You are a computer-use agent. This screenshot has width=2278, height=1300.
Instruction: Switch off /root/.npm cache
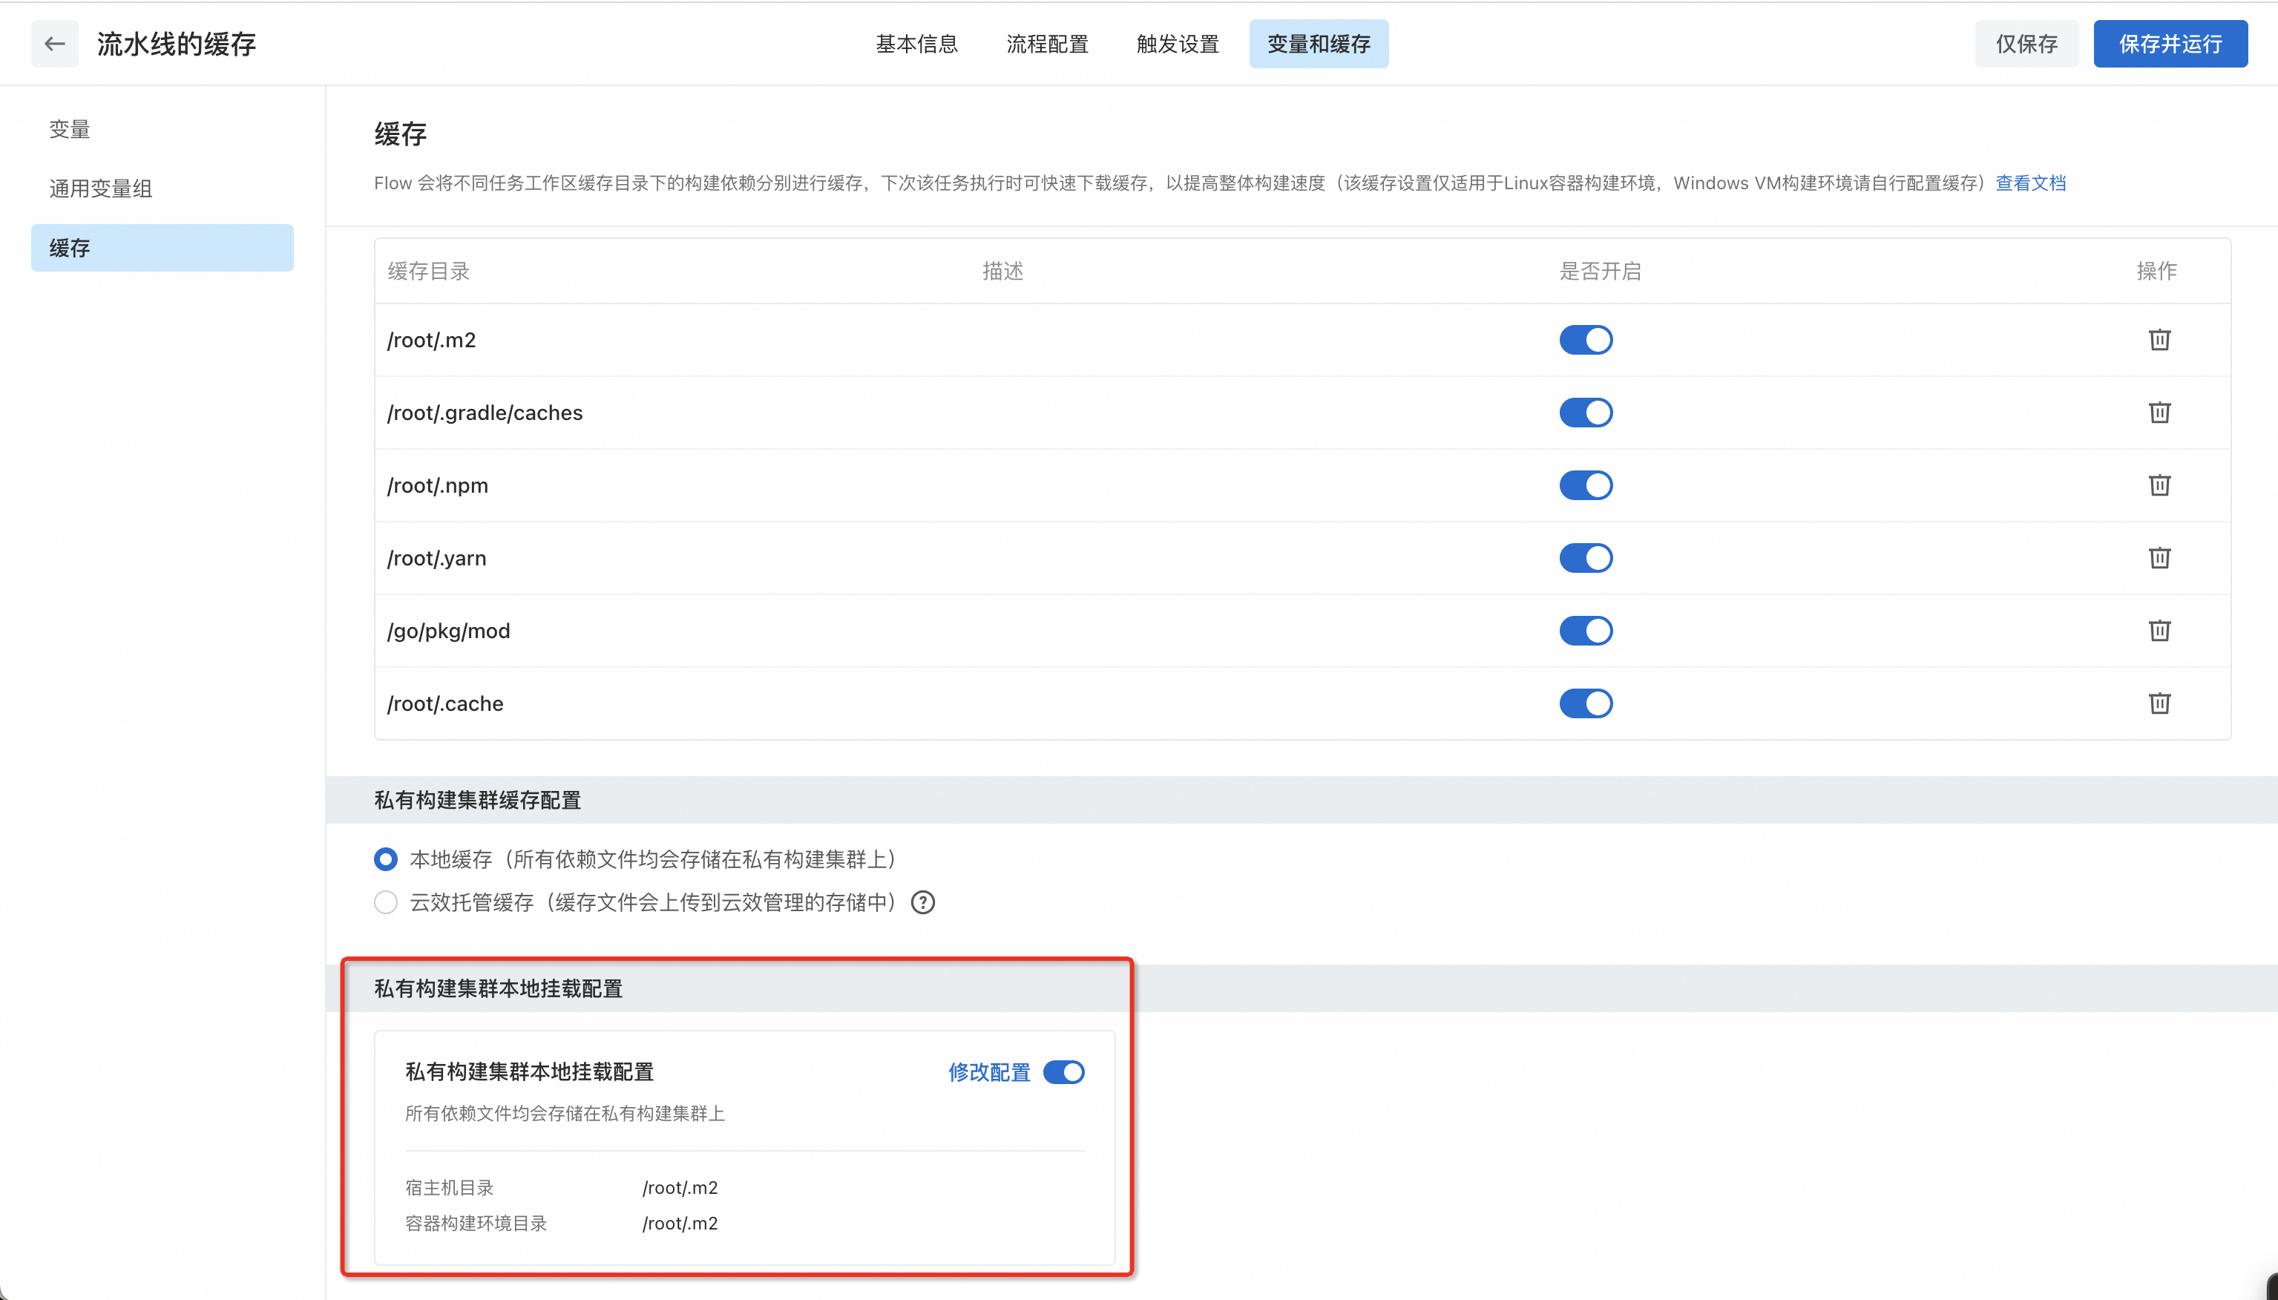[x=1585, y=486]
